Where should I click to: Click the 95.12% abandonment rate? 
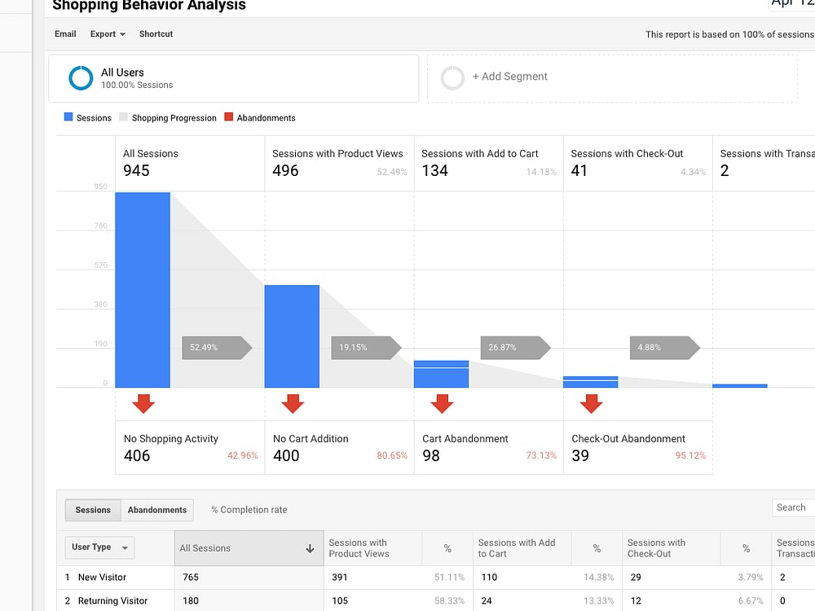[690, 455]
